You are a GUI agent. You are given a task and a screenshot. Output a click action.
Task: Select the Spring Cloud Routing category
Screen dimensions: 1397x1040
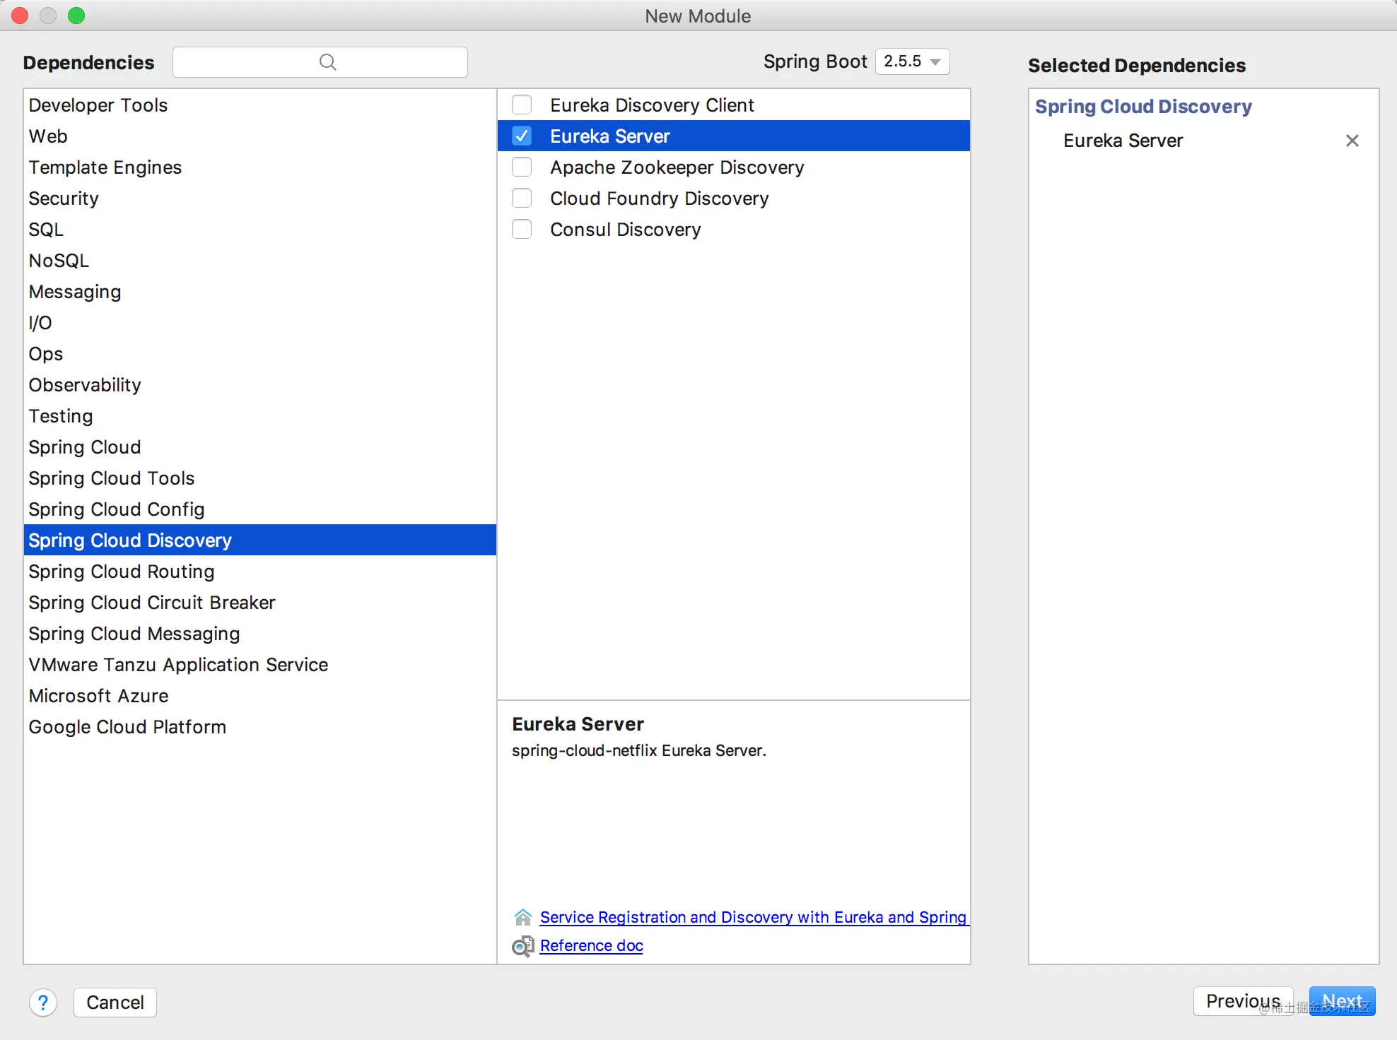coord(260,571)
